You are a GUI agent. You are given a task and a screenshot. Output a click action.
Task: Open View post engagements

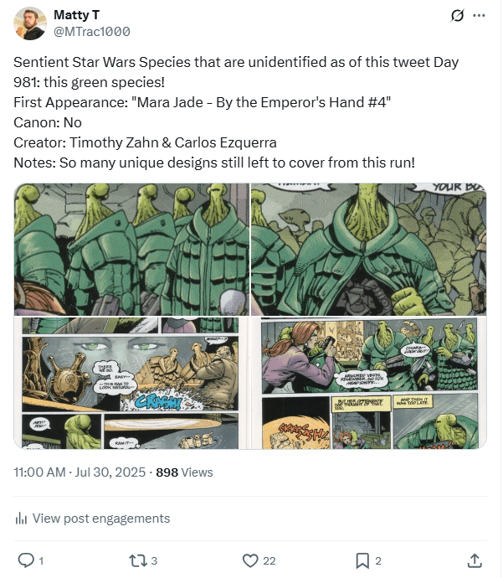tap(100, 519)
